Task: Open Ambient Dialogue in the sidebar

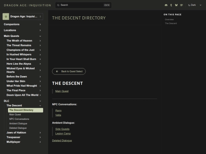Action: click(x=18, y=124)
